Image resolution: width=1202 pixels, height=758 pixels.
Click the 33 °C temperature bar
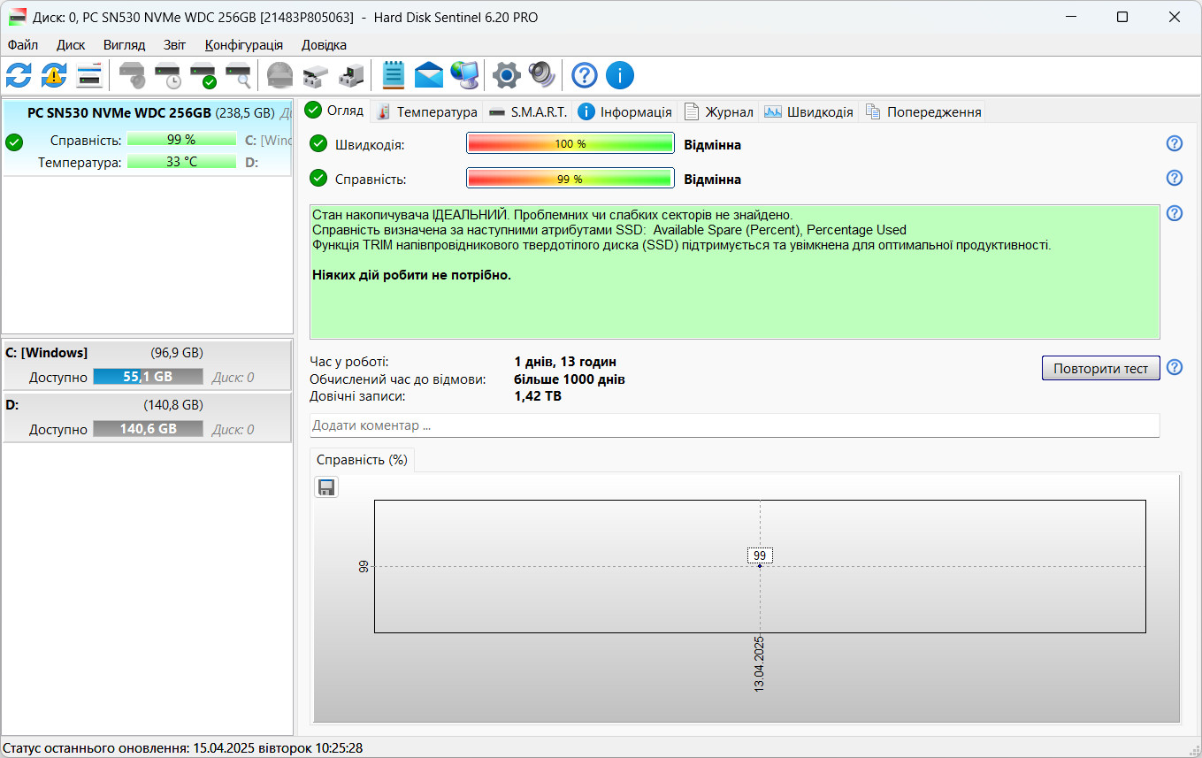pos(181,162)
